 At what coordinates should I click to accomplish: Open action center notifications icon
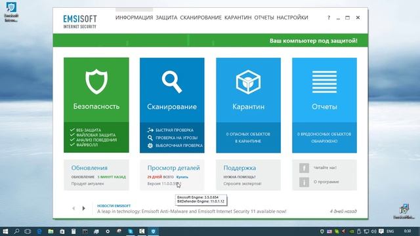pyautogui.click(x=381, y=231)
